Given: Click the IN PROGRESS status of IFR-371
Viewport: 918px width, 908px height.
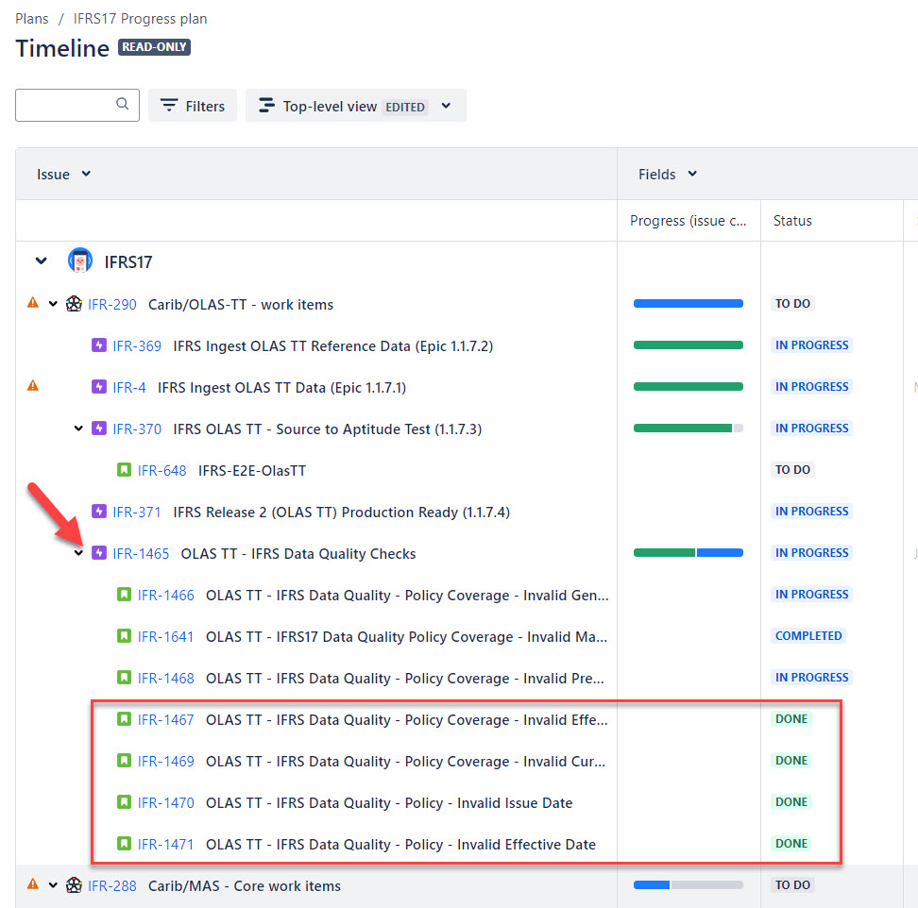Looking at the screenshot, I should click(811, 512).
